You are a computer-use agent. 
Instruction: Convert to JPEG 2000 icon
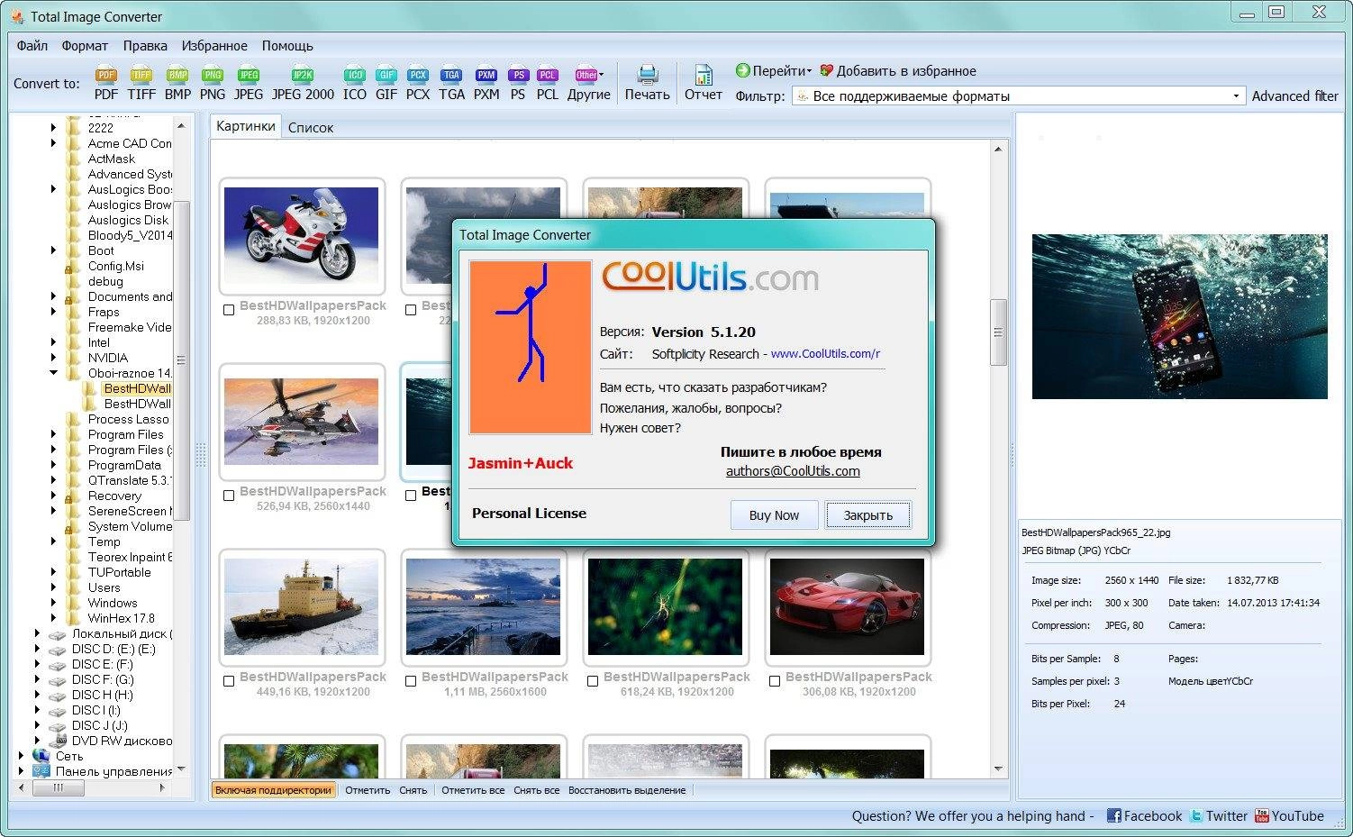303,82
